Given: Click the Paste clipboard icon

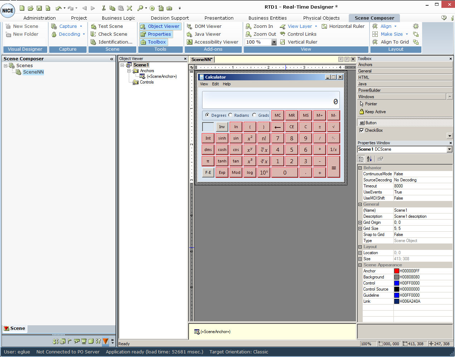Looking at the screenshot, I should 121,8.
